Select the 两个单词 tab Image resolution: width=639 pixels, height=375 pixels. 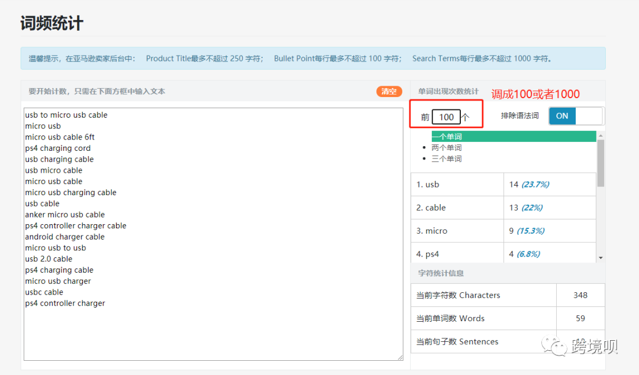click(x=447, y=147)
